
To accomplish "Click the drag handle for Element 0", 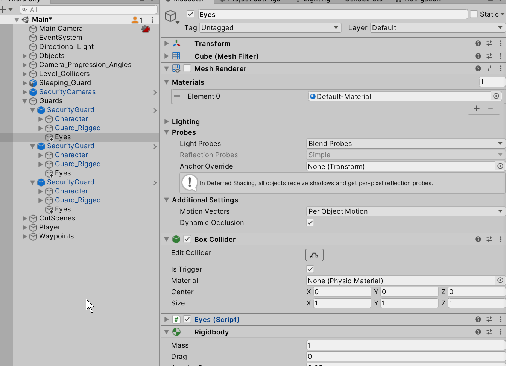I will (177, 96).
